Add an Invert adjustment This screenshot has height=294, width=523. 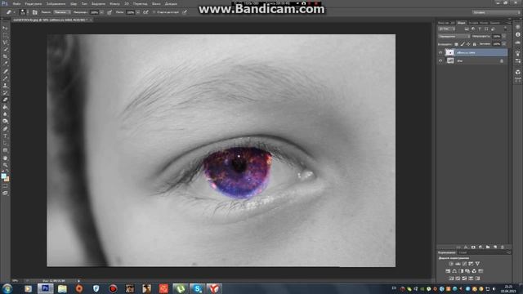pos(451,278)
